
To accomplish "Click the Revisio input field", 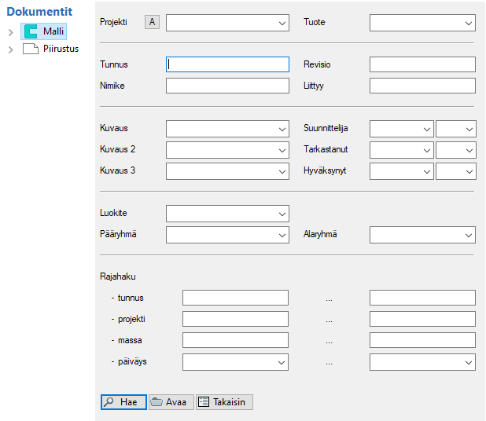I will tap(422, 65).
